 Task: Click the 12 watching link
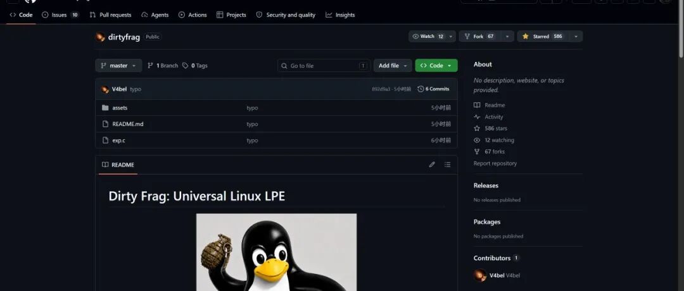click(499, 140)
